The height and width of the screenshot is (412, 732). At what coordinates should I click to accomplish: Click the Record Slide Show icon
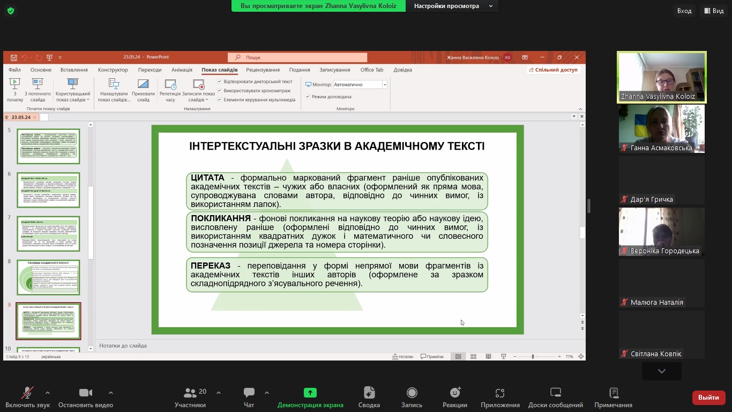[x=199, y=84]
